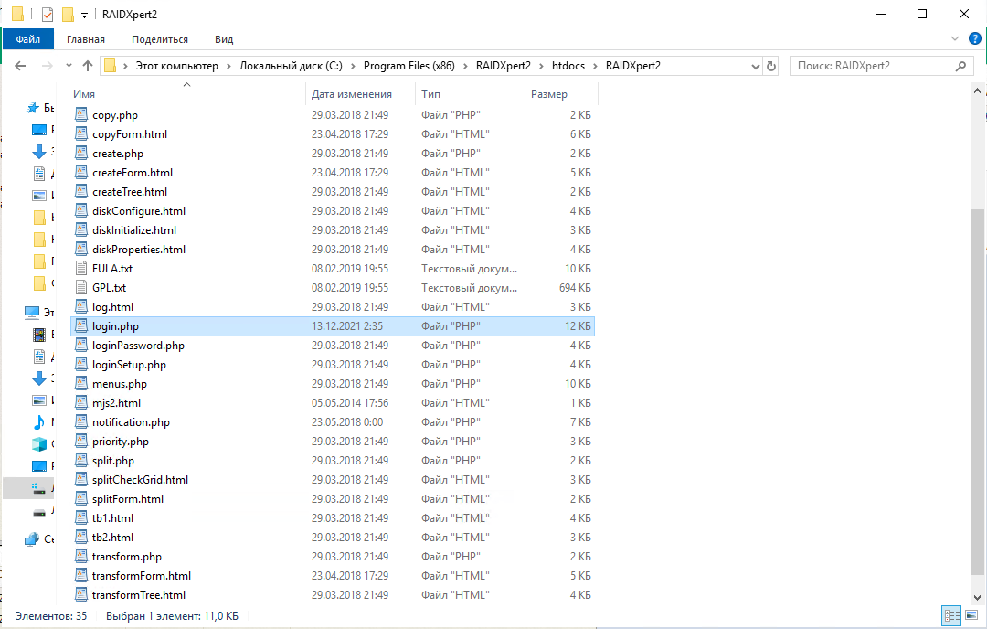Click the split.php file icon
Viewport: 987px width, 629px height.
81,460
